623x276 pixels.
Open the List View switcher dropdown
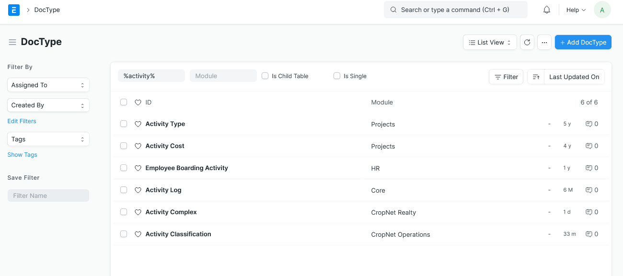(490, 42)
